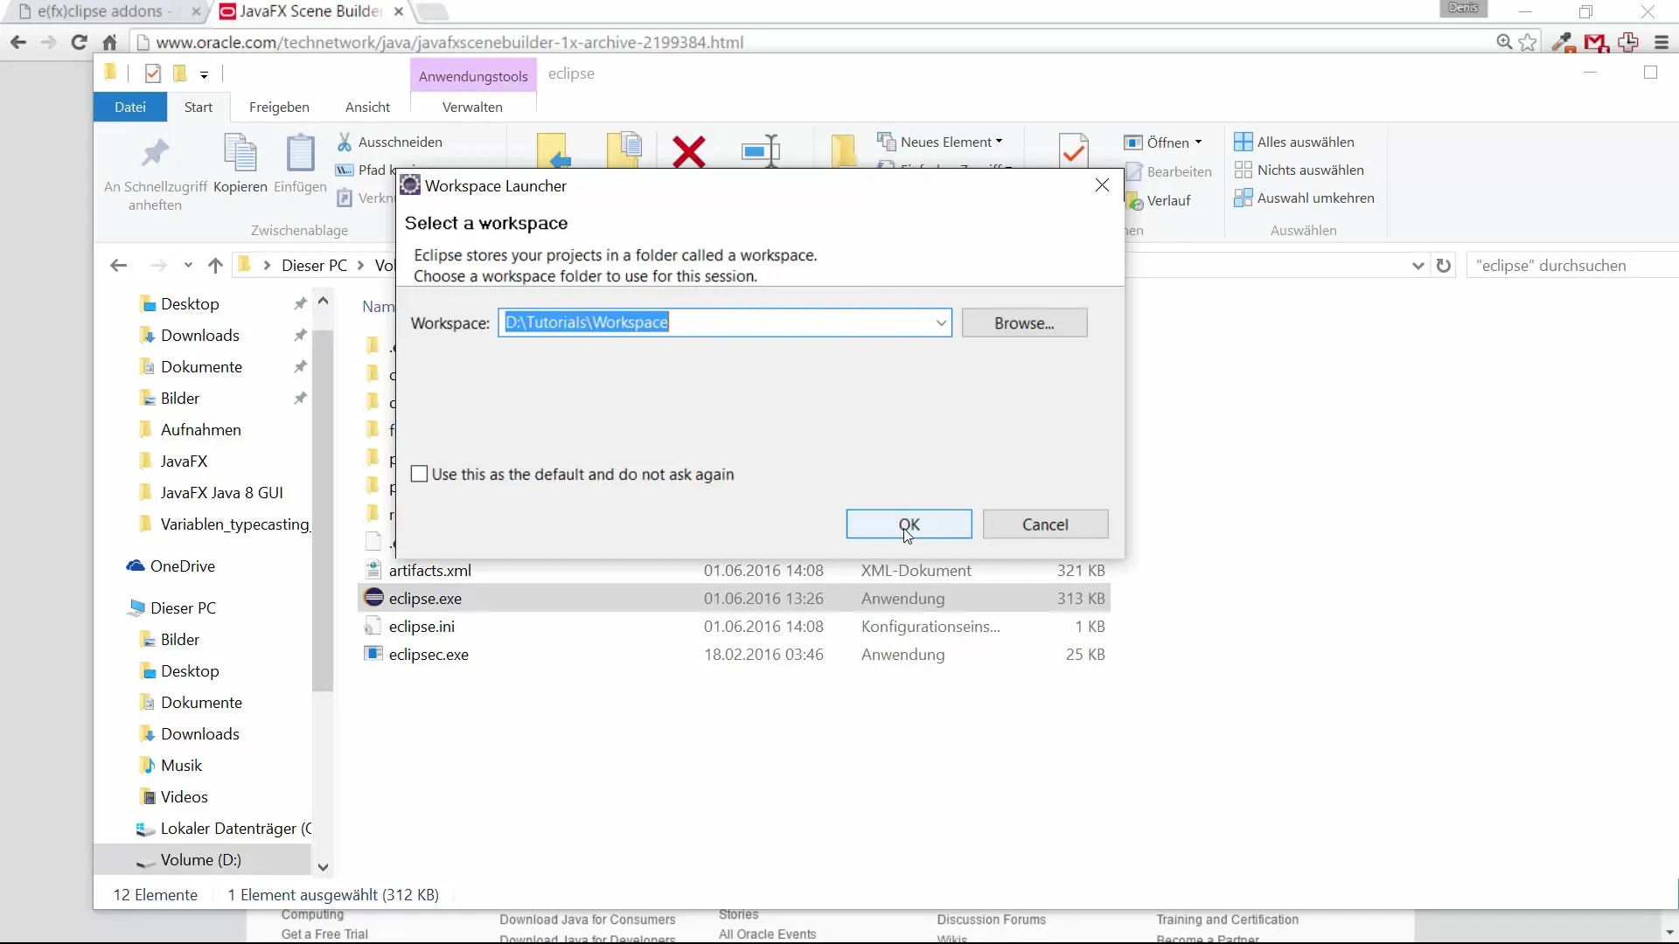Select Desktop under quick access

pos(189,303)
